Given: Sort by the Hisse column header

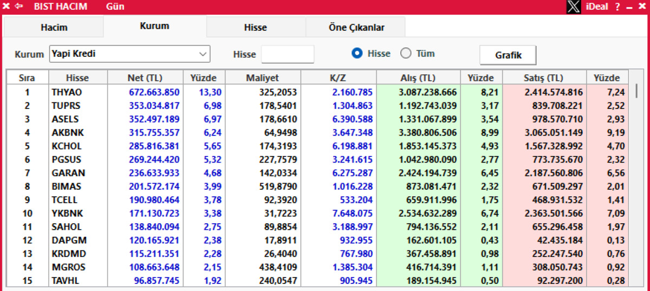Looking at the screenshot, I should pos(77,78).
